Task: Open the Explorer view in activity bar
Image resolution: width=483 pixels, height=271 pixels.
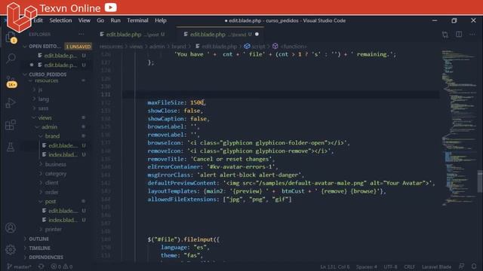Action: 11,38
